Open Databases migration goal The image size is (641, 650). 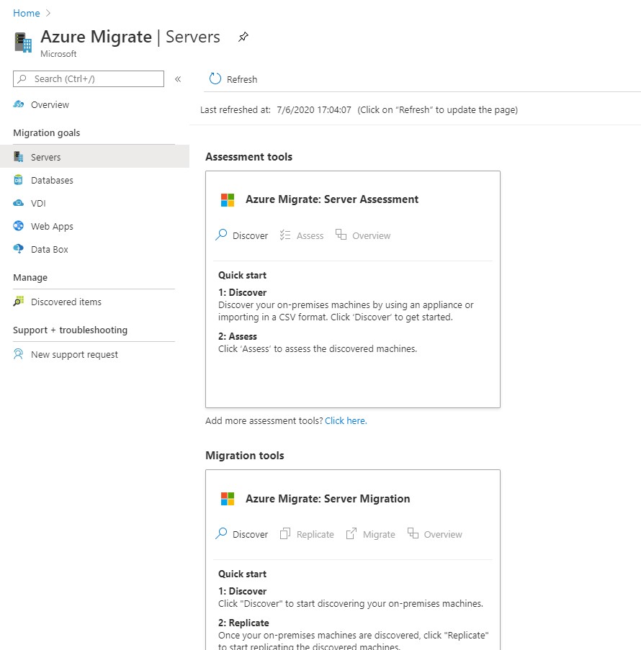52,181
